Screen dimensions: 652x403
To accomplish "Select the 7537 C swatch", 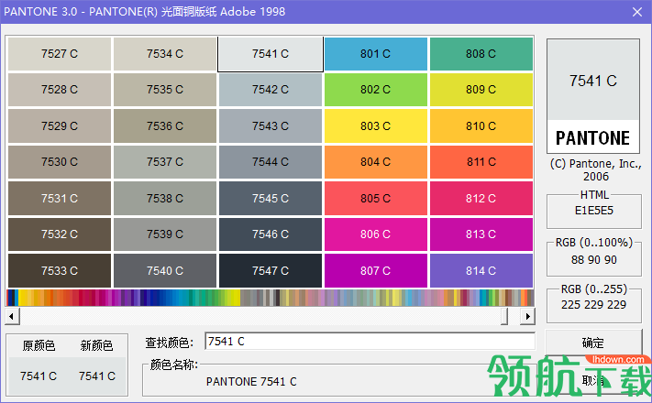I will point(165,162).
